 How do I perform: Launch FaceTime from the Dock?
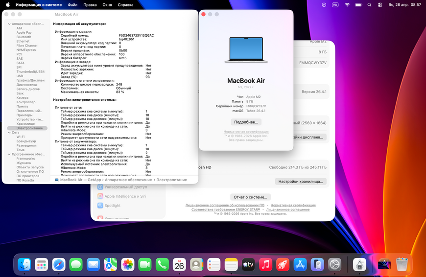[145, 264]
